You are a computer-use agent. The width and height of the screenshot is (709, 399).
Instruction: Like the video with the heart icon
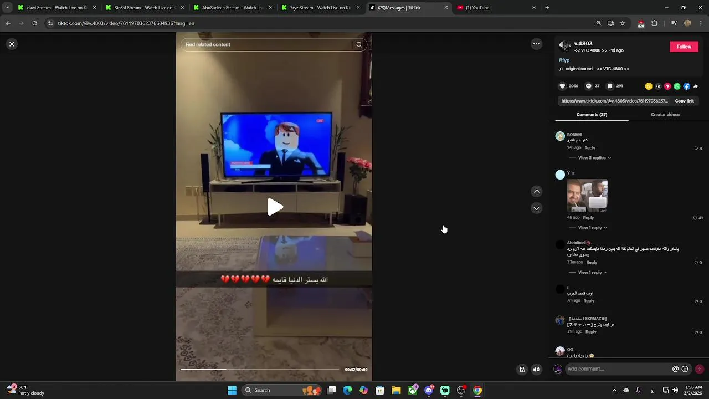pyautogui.click(x=562, y=86)
